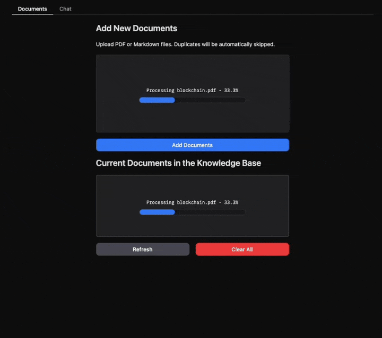This screenshot has height=338, width=382.
Task: Clear All documents with the red button
Action: 242,250
